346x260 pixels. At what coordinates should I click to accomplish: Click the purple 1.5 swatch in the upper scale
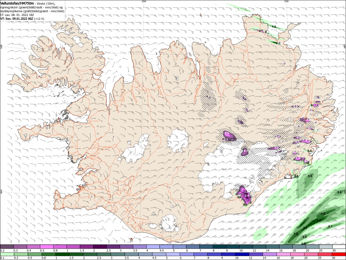point(86,246)
